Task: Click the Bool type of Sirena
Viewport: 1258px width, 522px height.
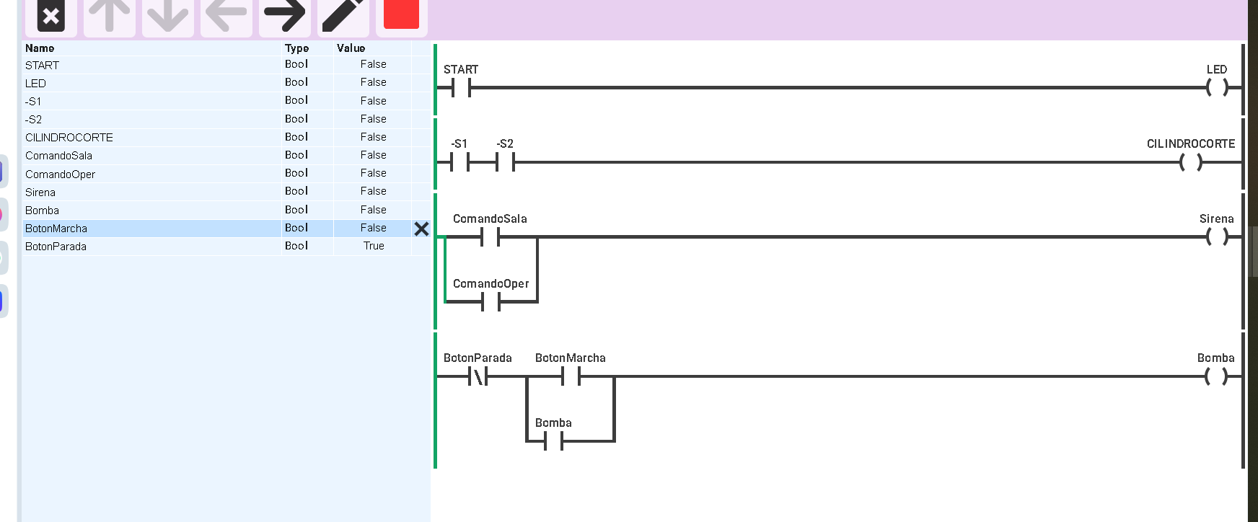Action: (x=296, y=191)
